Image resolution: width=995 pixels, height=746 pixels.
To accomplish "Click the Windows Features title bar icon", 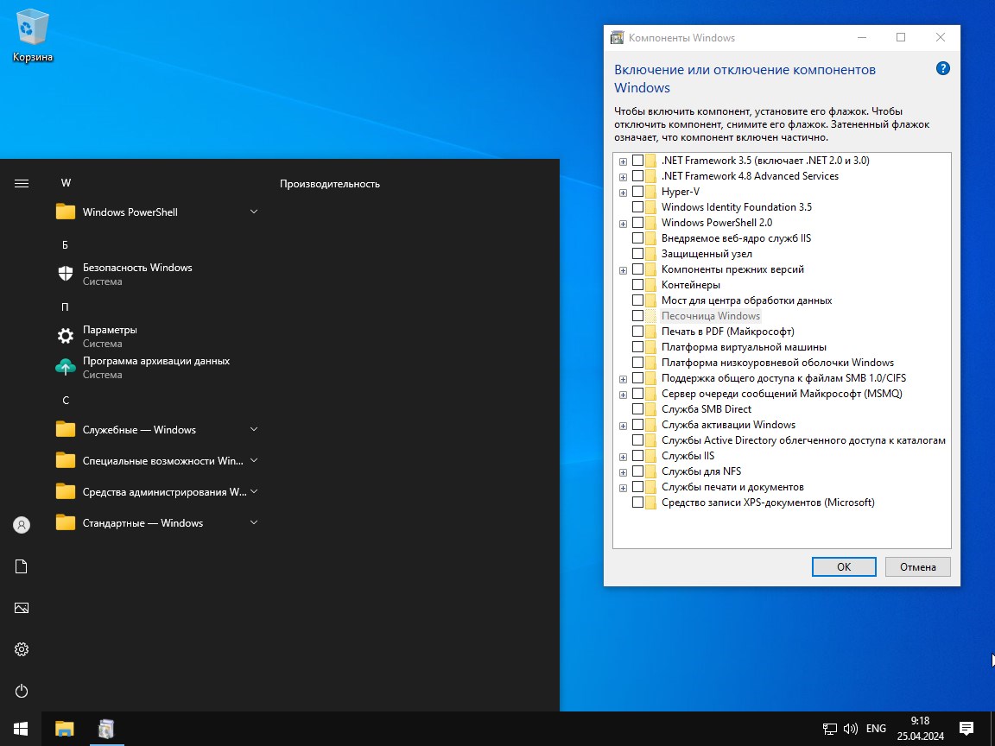I will point(617,37).
